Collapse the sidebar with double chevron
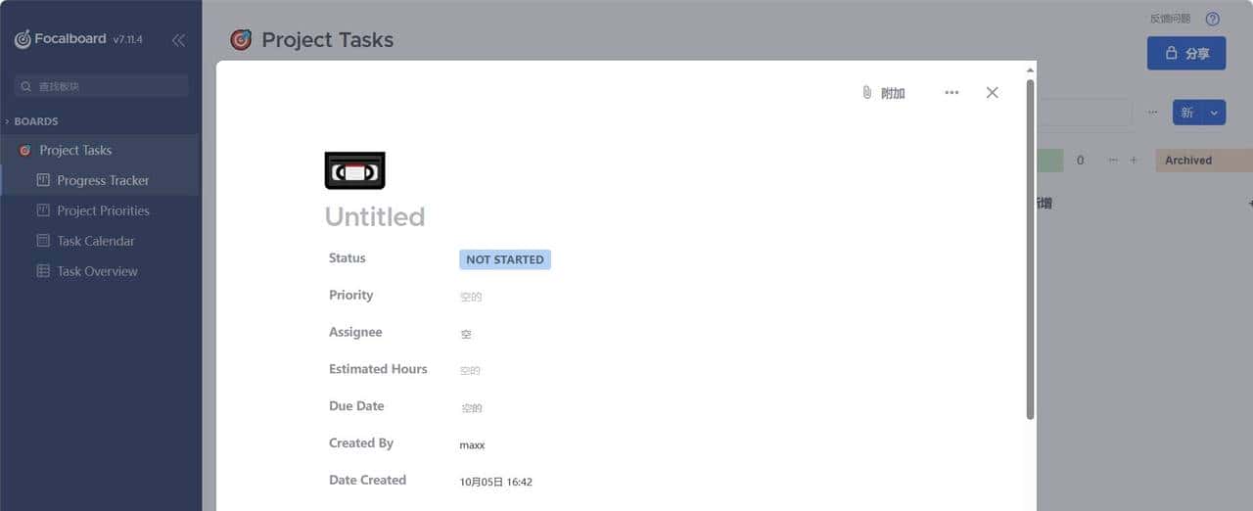This screenshot has width=1253, height=511. [178, 40]
